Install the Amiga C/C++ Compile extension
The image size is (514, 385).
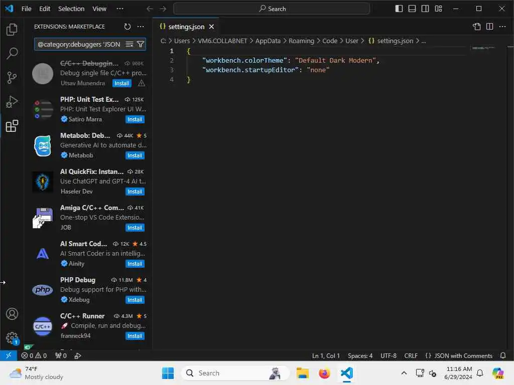click(x=135, y=228)
